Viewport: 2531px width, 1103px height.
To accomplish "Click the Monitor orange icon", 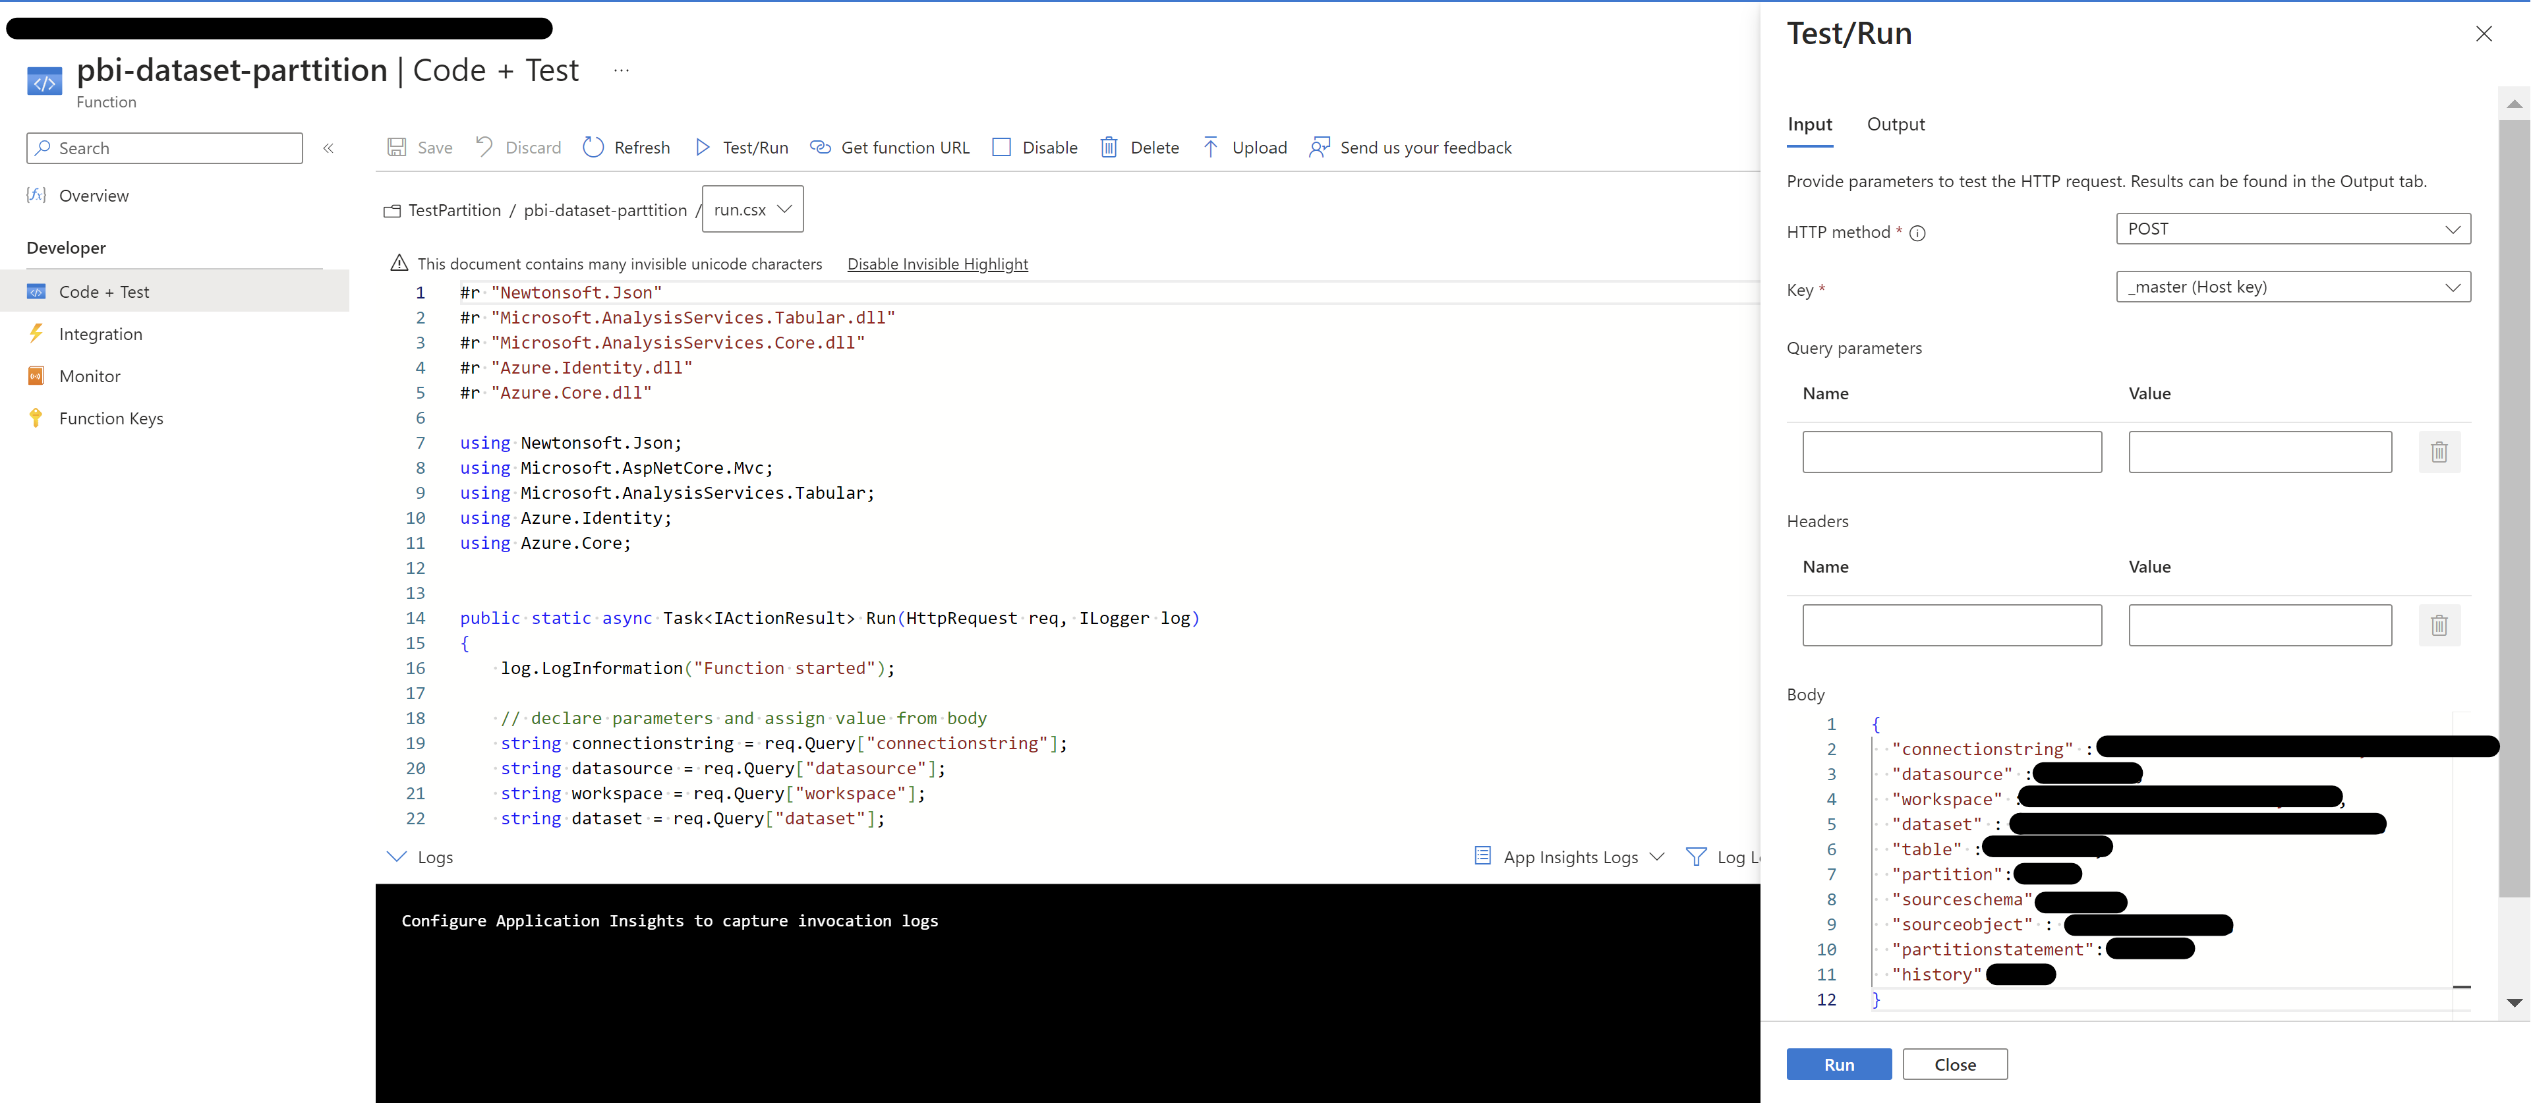I will [36, 375].
